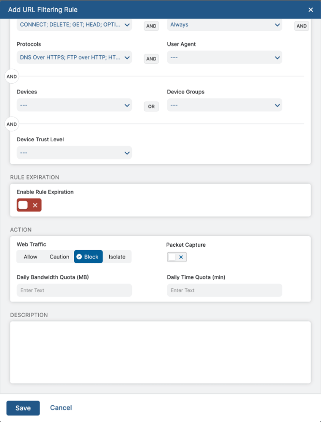Viewport: 321px width, 422px height.
Task: Click the AND badge between HTTP methods and schedule
Action: (x=151, y=25)
